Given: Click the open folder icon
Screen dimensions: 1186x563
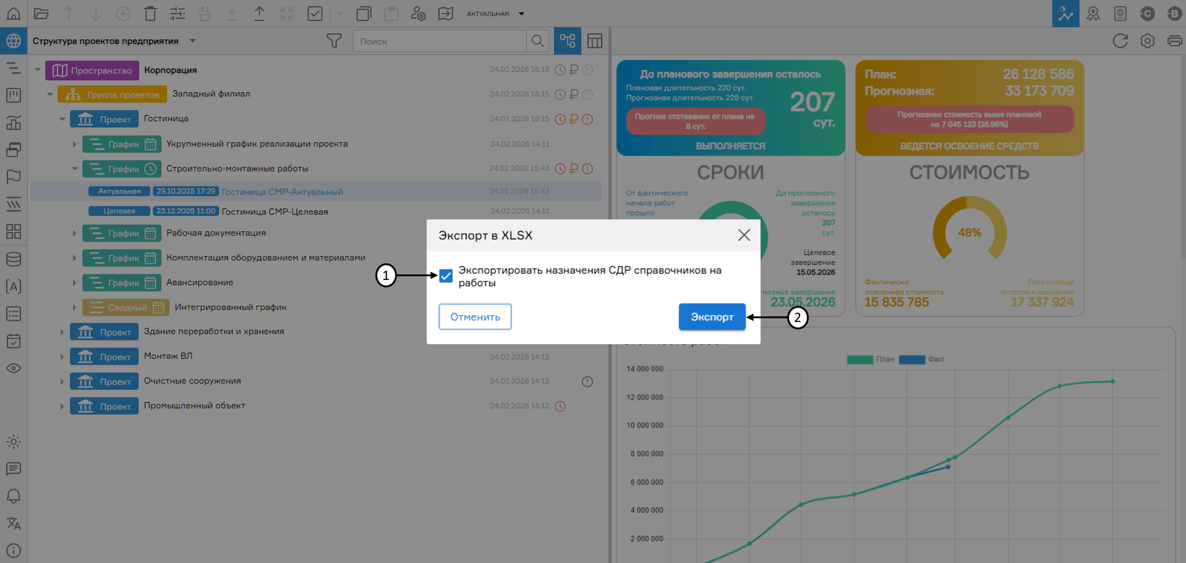Looking at the screenshot, I should pos(41,13).
